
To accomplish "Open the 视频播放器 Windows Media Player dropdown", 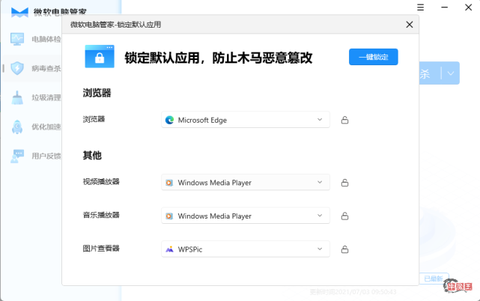I will 246,183.
